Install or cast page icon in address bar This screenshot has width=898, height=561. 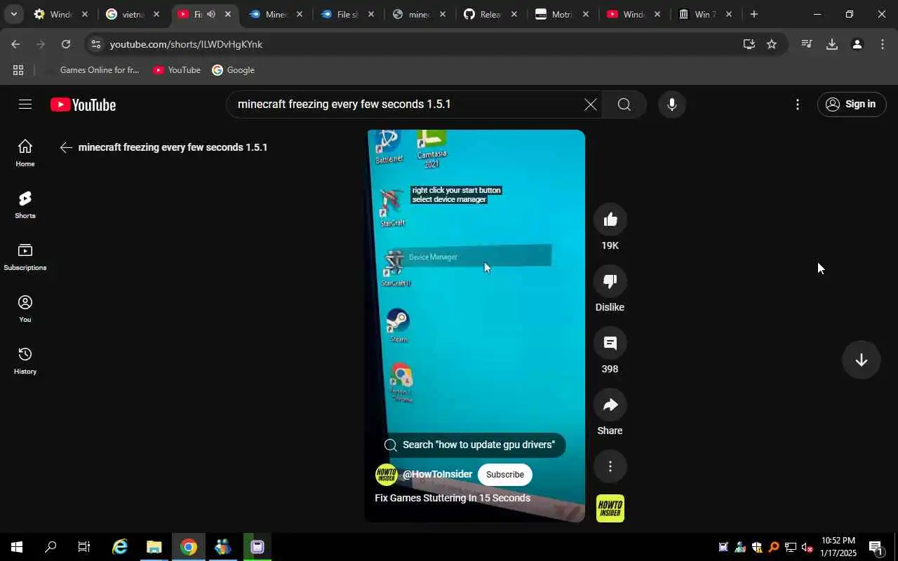tap(749, 44)
